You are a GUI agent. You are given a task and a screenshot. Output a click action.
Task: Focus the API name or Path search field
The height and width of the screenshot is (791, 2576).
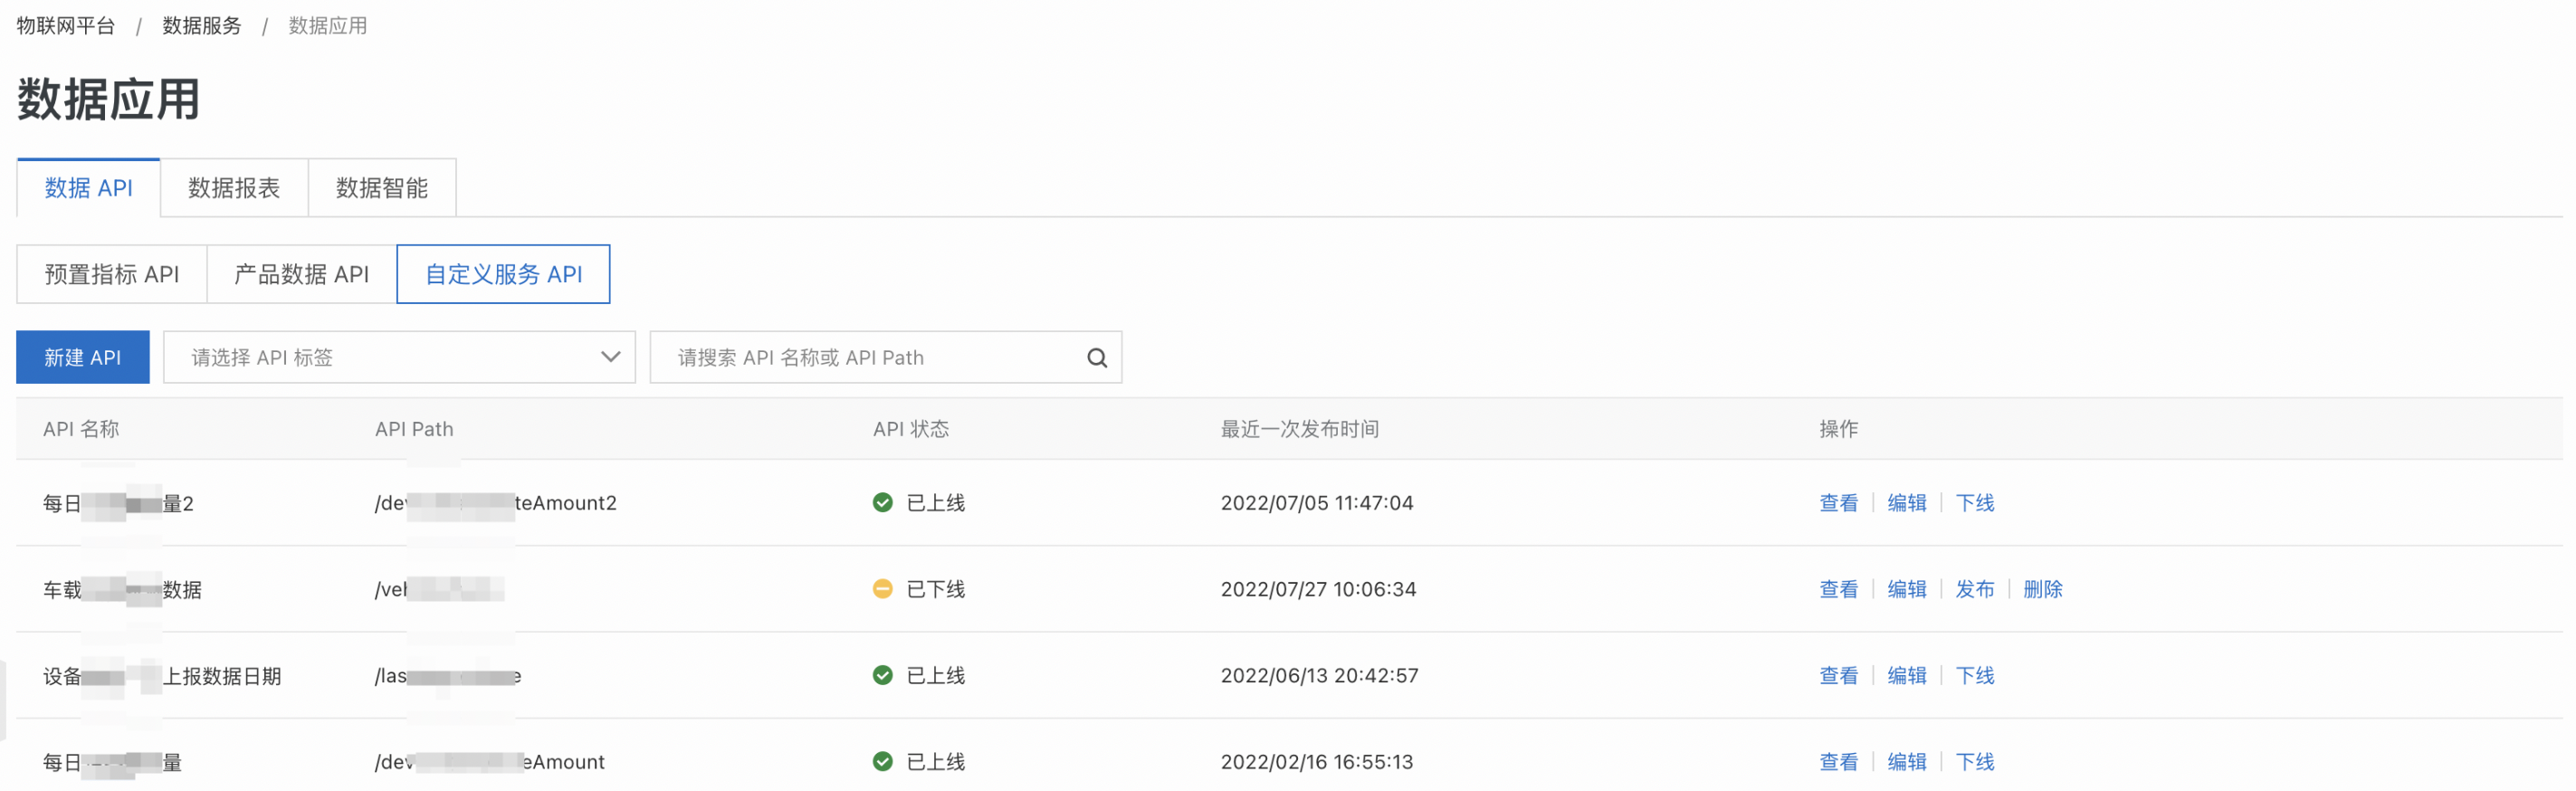click(x=886, y=358)
